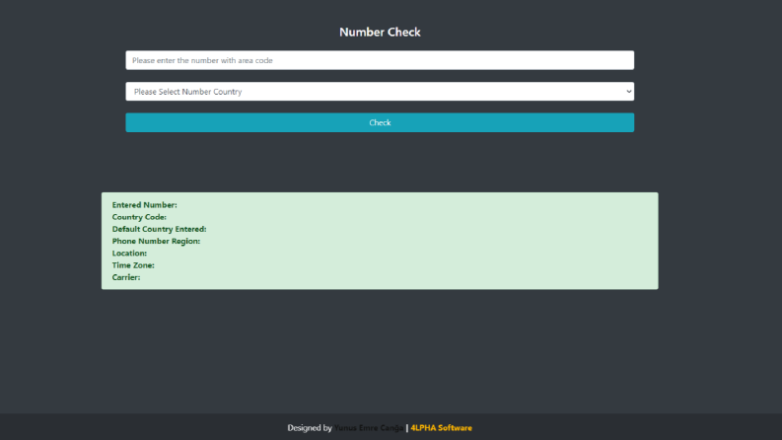Select the Entered Number label
The height and width of the screenshot is (440, 782).
144,205
